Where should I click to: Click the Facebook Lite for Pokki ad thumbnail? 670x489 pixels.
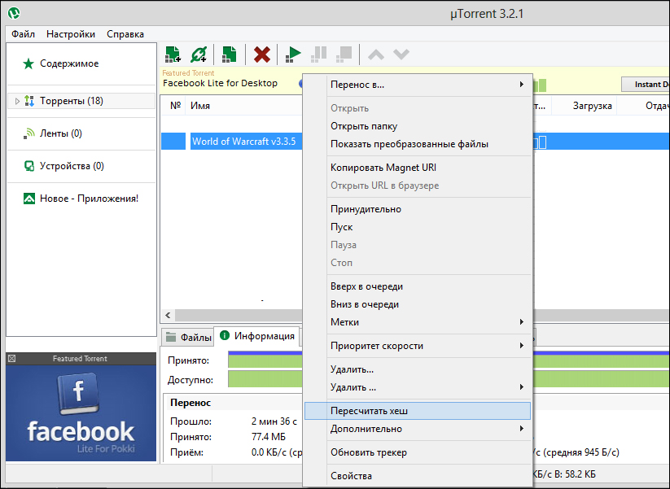pos(81,413)
